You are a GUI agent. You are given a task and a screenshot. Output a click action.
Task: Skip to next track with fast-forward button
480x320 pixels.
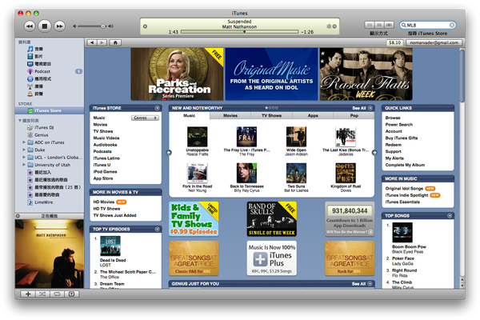(60, 26)
